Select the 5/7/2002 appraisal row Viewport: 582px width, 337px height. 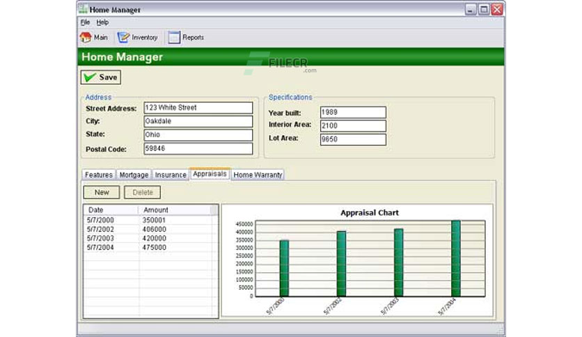[x=150, y=229]
